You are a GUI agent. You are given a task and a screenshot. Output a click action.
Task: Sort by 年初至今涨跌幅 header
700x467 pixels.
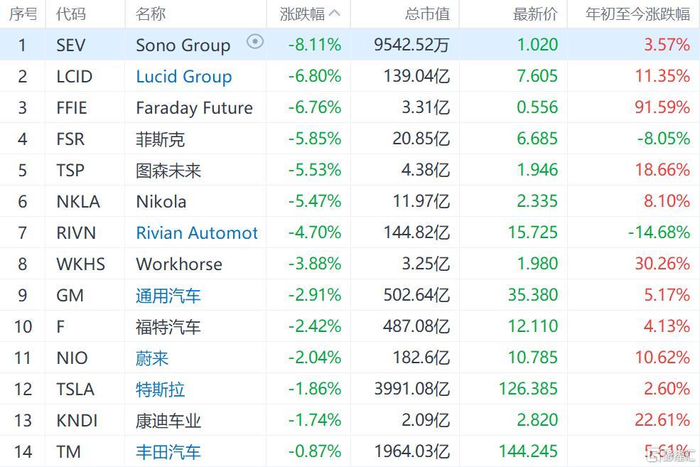point(637,14)
